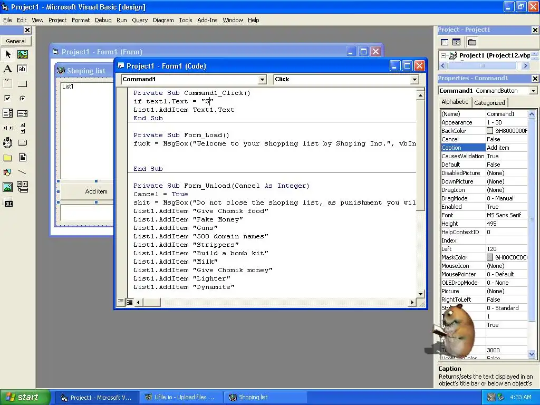This screenshot has height=405, width=540.
Task: Switch to Project1 Visual Basic taskbar button
Action: click(97, 397)
